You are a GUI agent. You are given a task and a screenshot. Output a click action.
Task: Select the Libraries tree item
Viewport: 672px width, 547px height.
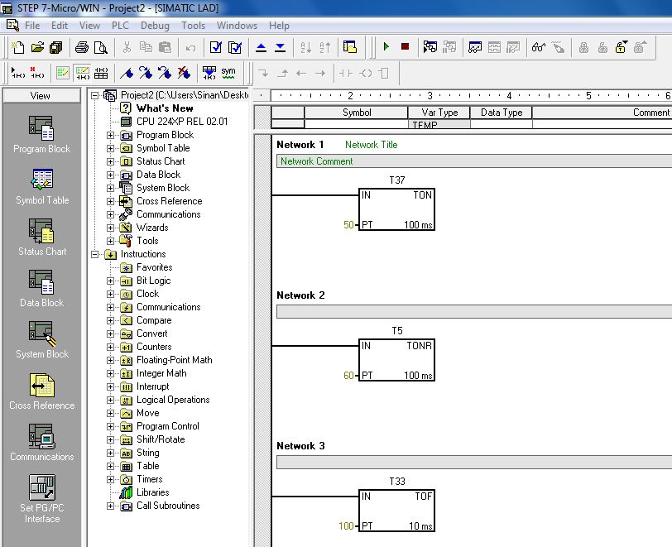tap(152, 492)
